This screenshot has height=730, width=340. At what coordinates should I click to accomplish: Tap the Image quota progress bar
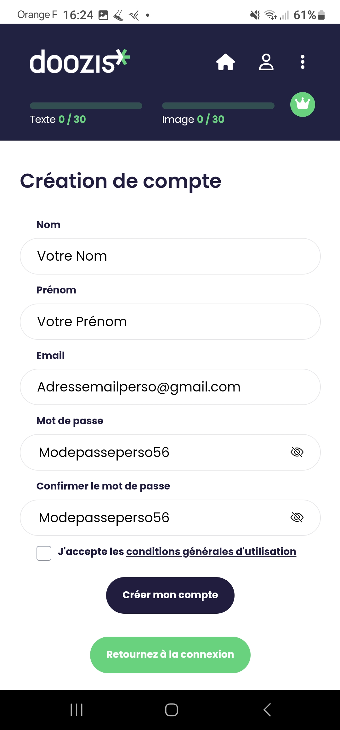click(x=218, y=106)
